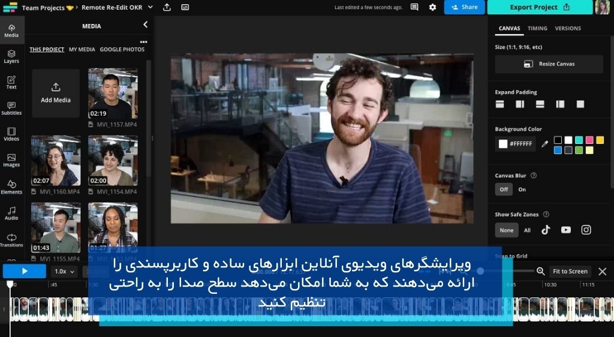Choose the yellow-orange background color swatch

click(600, 140)
